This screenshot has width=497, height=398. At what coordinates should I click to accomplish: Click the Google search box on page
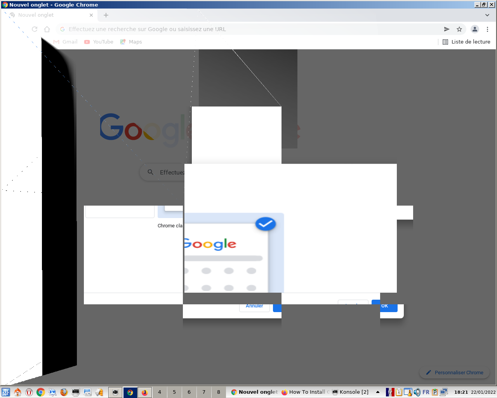click(x=163, y=172)
